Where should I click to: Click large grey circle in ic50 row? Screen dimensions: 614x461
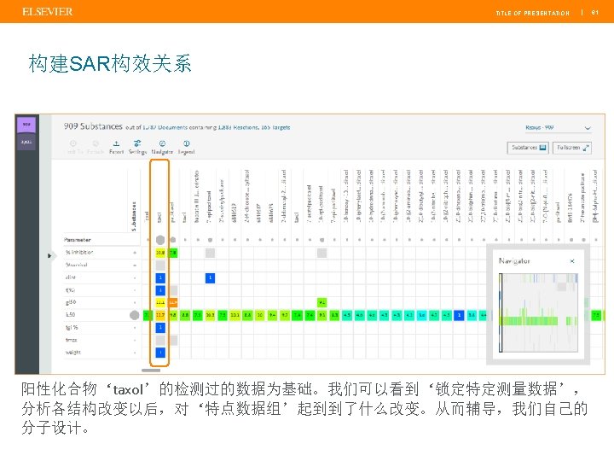click(135, 315)
